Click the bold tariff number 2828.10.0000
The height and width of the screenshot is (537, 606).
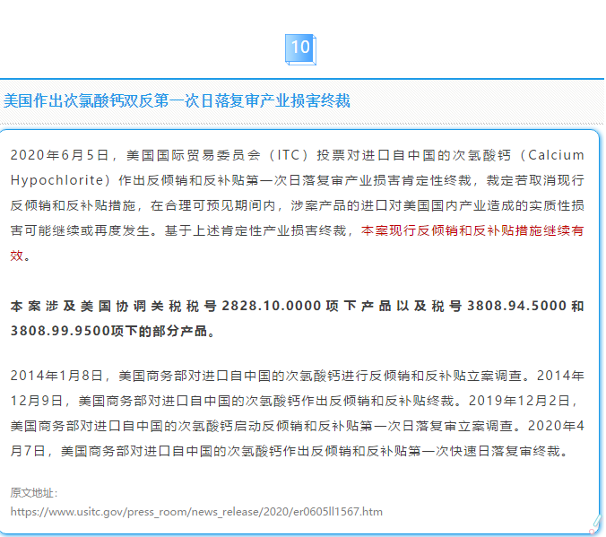pyautogui.click(x=271, y=307)
